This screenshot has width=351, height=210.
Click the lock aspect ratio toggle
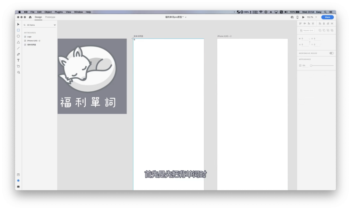310,42
